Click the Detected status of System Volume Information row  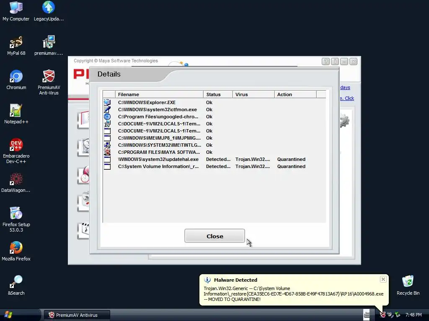pos(218,166)
